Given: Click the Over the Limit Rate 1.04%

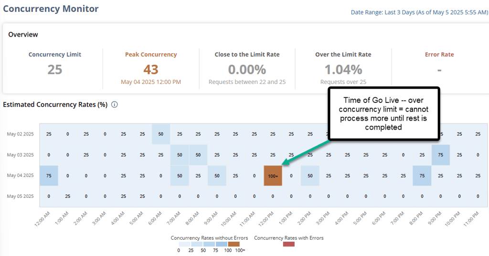Looking at the screenshot, I should point(343,70).
